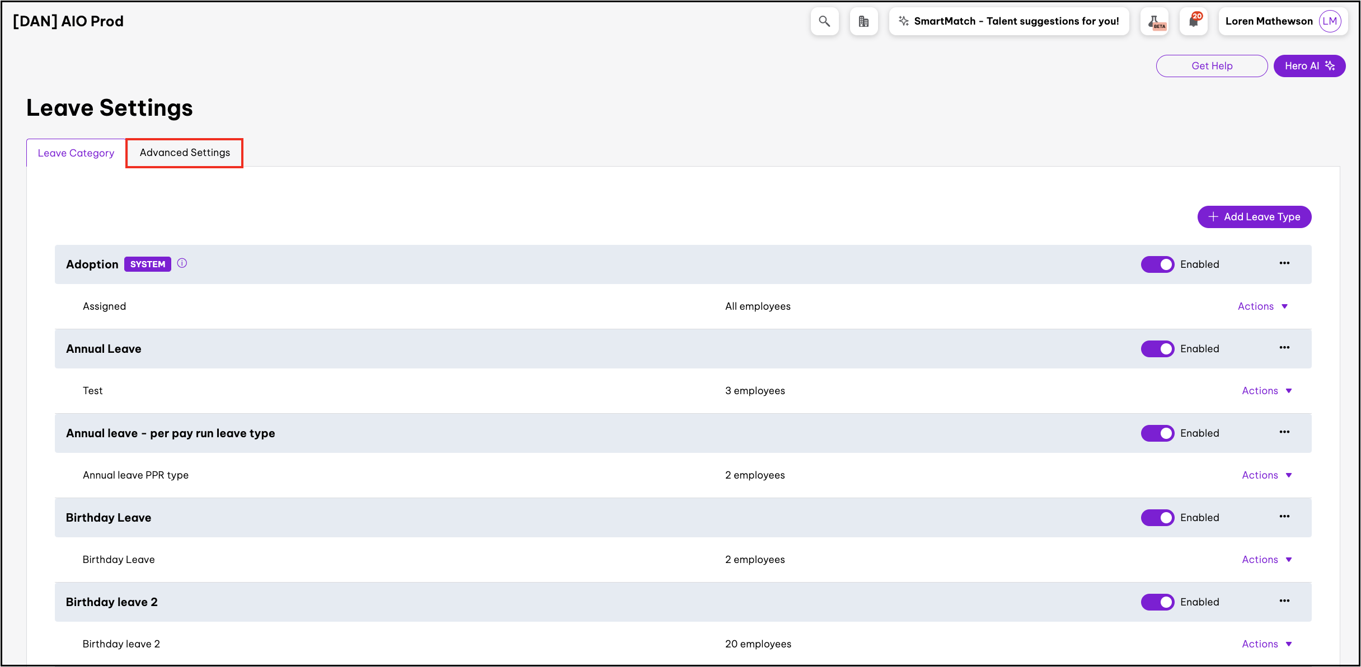Open the Birthday Leave three-dot menu
1361x667 pixels.
tap(1284, 517)
